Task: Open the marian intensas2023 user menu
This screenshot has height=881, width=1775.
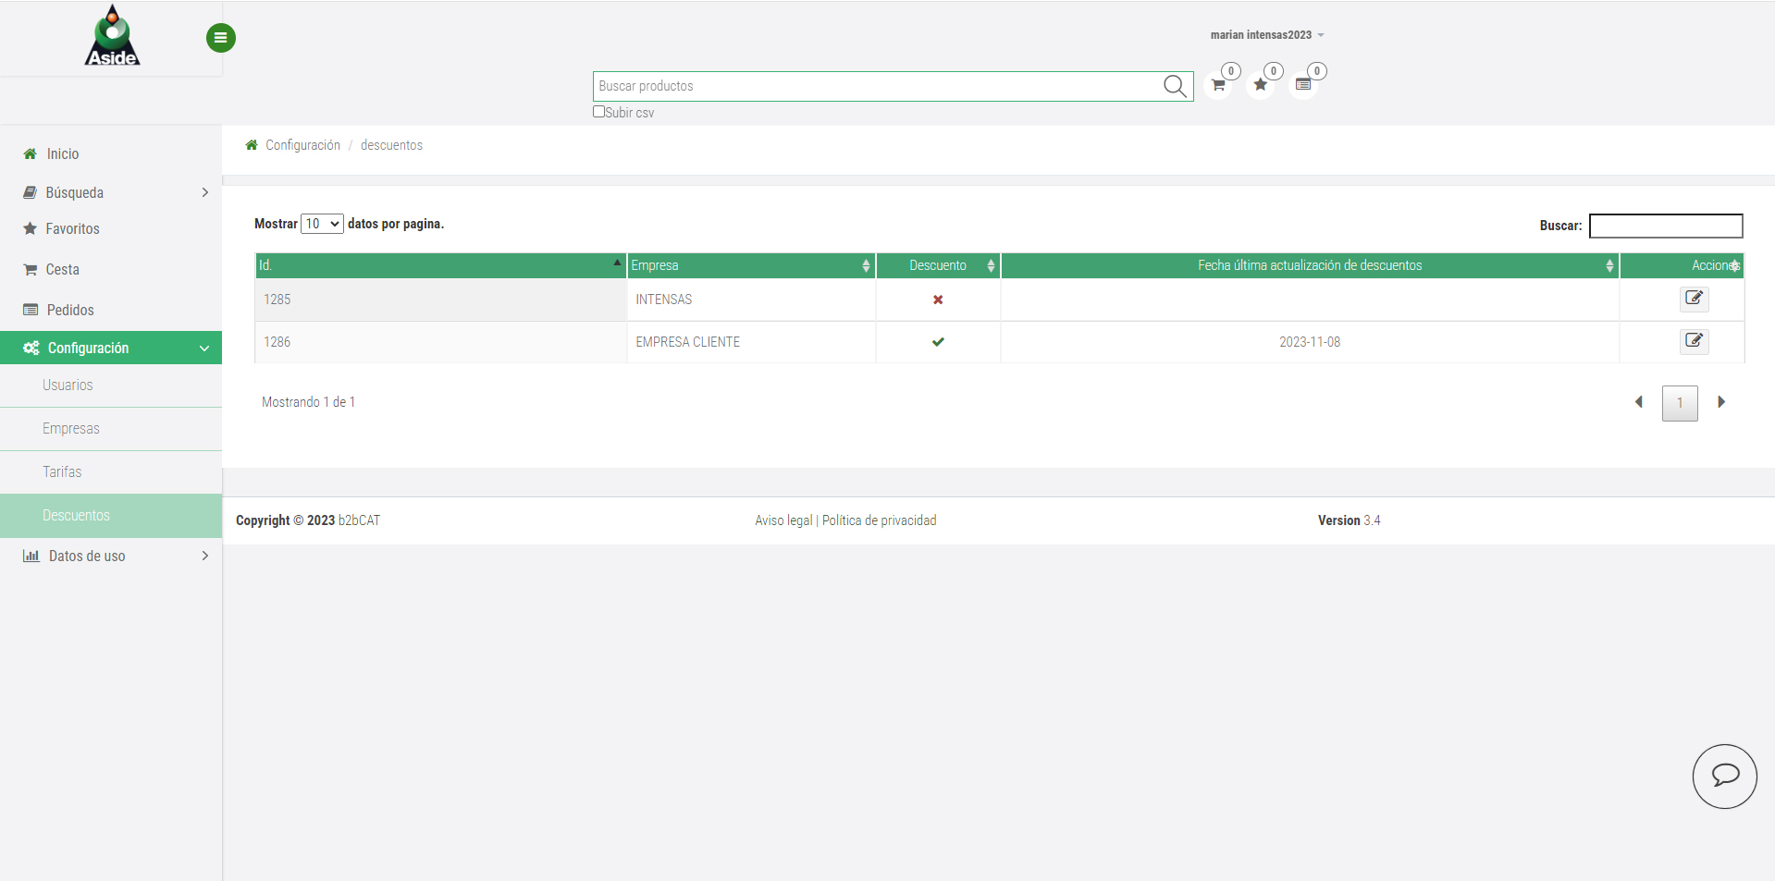Action: [x=1266, y=35]
